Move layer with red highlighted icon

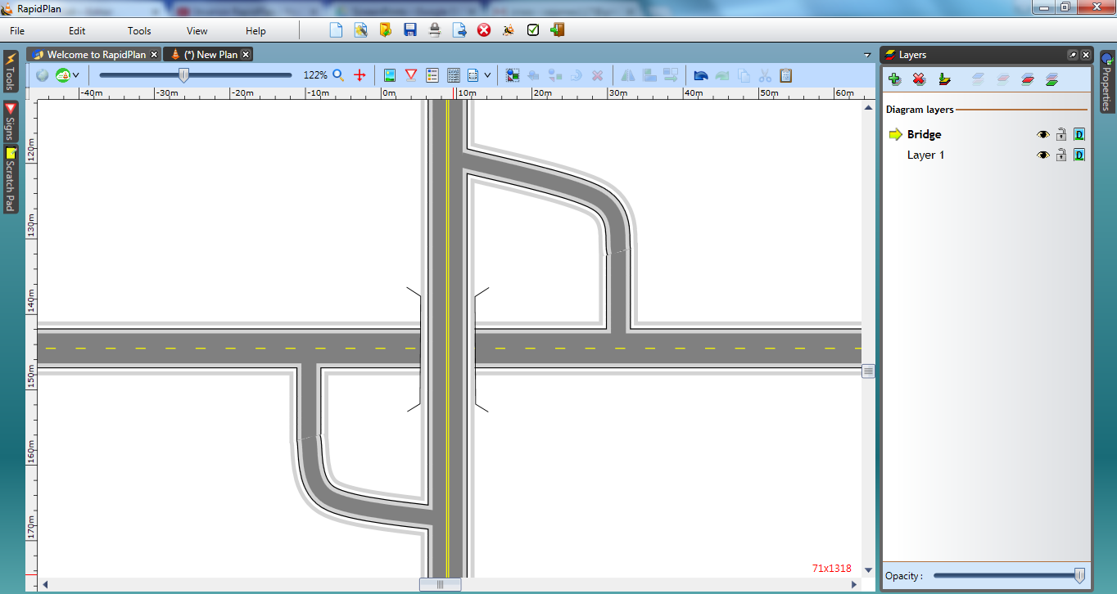click(x=1028, y=79)
